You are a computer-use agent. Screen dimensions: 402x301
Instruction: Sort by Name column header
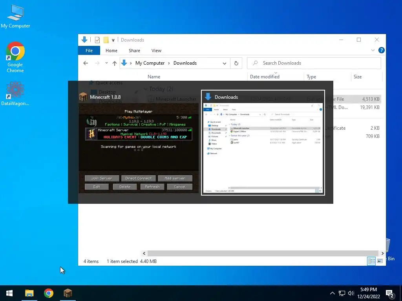(154, 76)
